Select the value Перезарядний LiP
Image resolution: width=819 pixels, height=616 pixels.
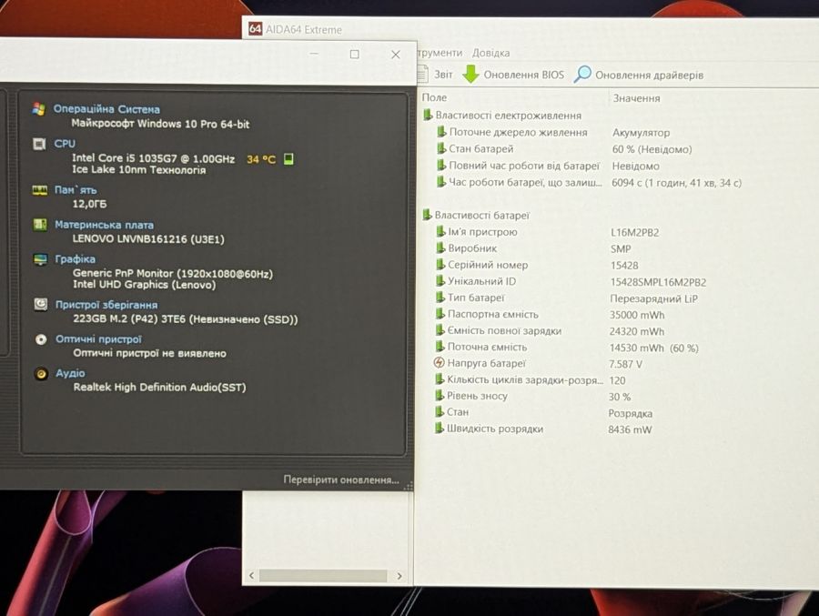click(x=653, y=298)
